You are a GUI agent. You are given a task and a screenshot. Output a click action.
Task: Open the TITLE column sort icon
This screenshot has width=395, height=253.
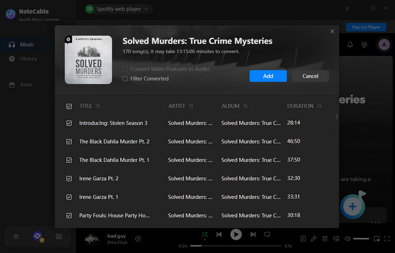(98, 106)
